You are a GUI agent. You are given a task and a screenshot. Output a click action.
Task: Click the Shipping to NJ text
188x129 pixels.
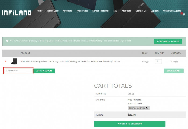[x=135, y=103]
